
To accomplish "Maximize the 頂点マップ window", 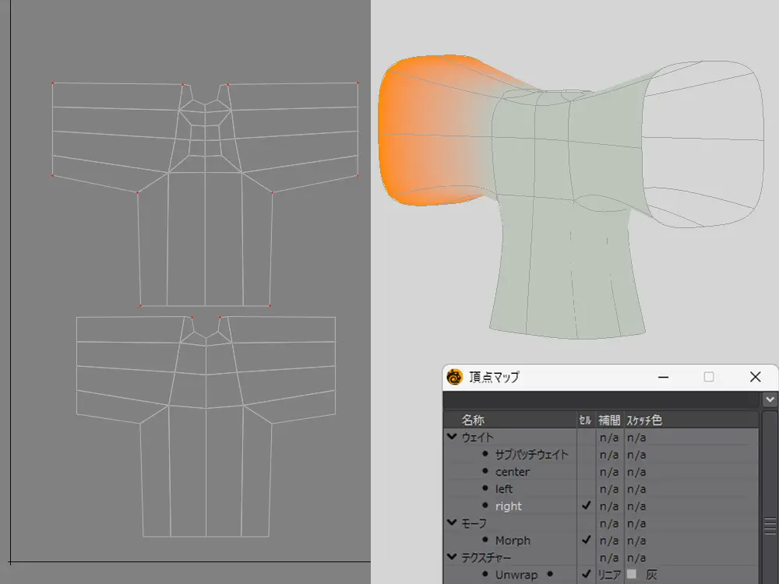I will 709,377.
